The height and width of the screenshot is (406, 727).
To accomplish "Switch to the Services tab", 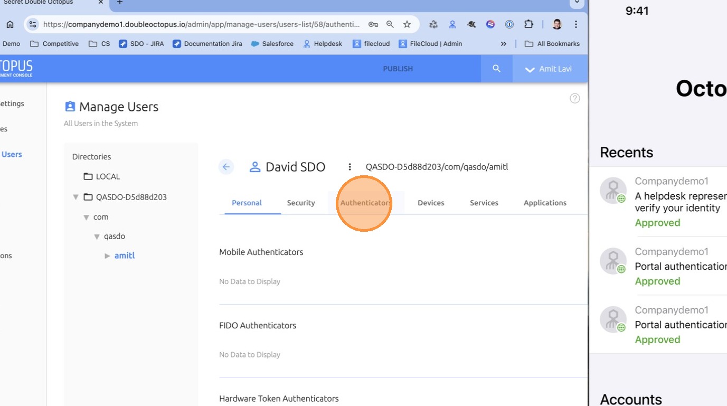I will tap(484, 203).
